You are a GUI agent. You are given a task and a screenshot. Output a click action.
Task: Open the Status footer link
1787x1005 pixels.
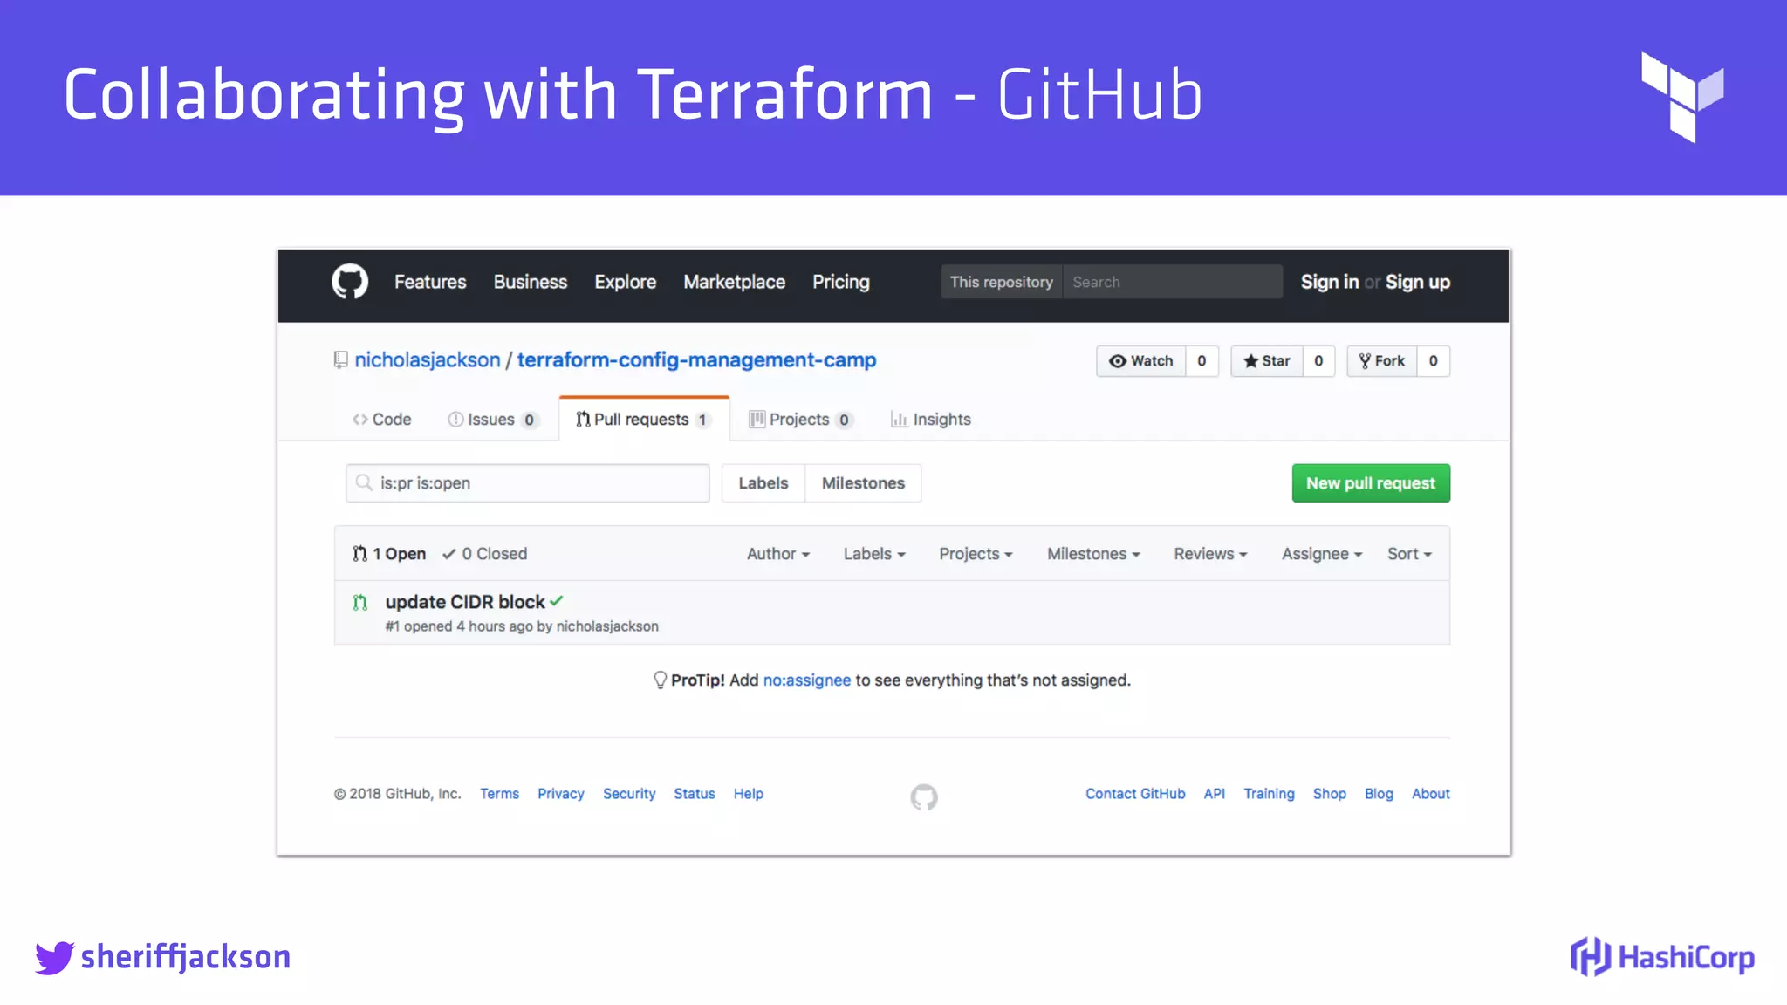pyautogui.click(x=695, y=794)
